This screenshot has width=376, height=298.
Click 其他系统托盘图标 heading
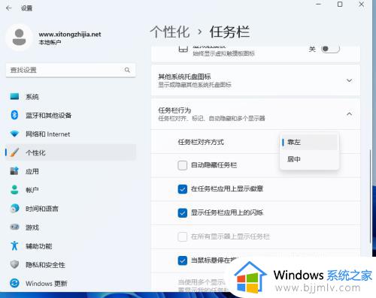[184, 77]
